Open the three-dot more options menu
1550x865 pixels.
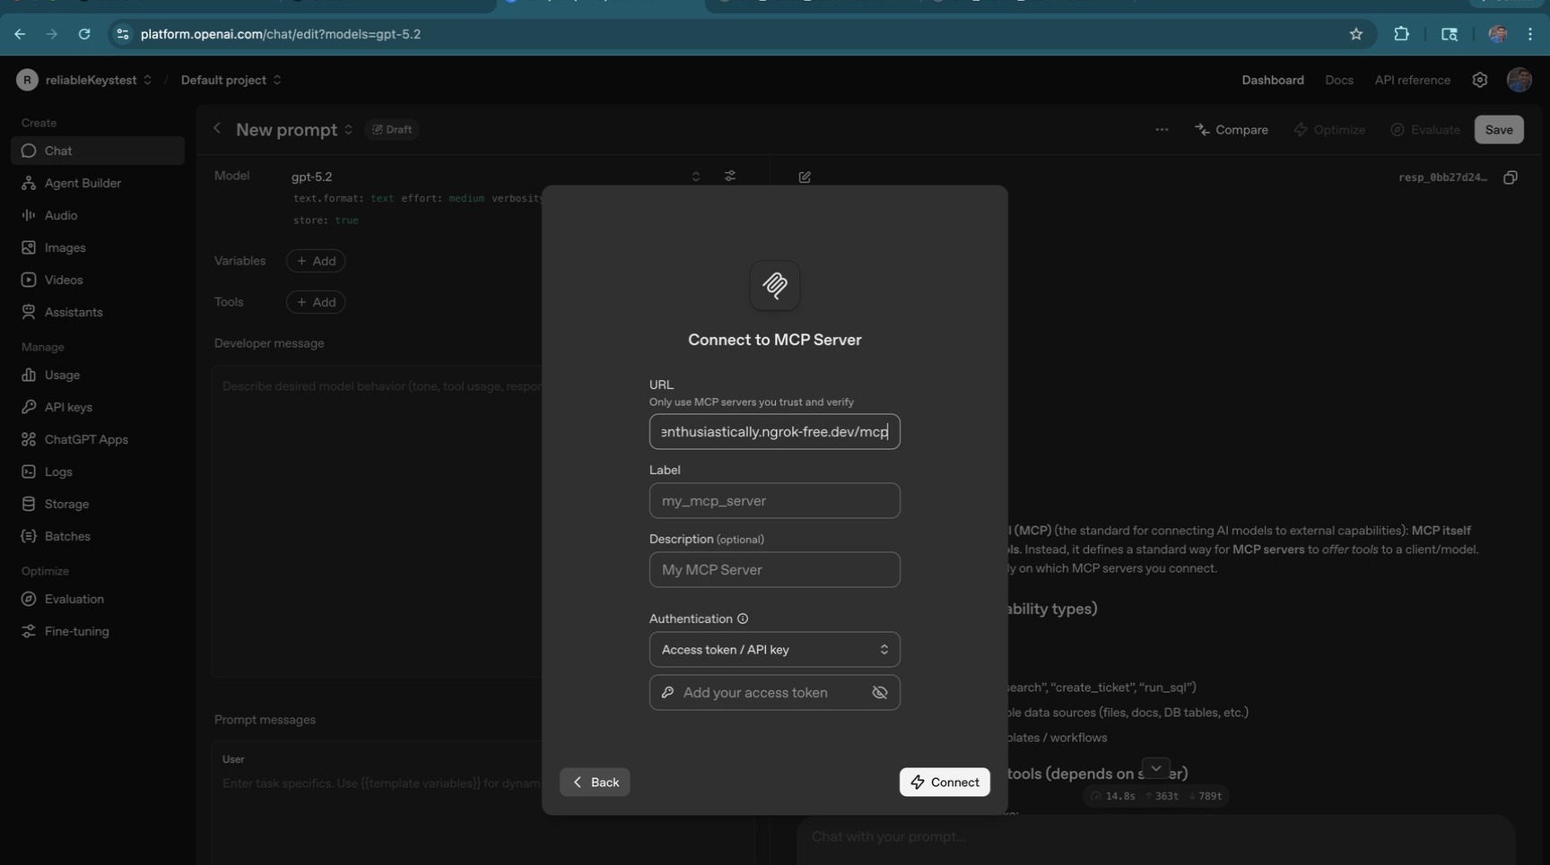pyautogui.click(x=1162, y=129)
